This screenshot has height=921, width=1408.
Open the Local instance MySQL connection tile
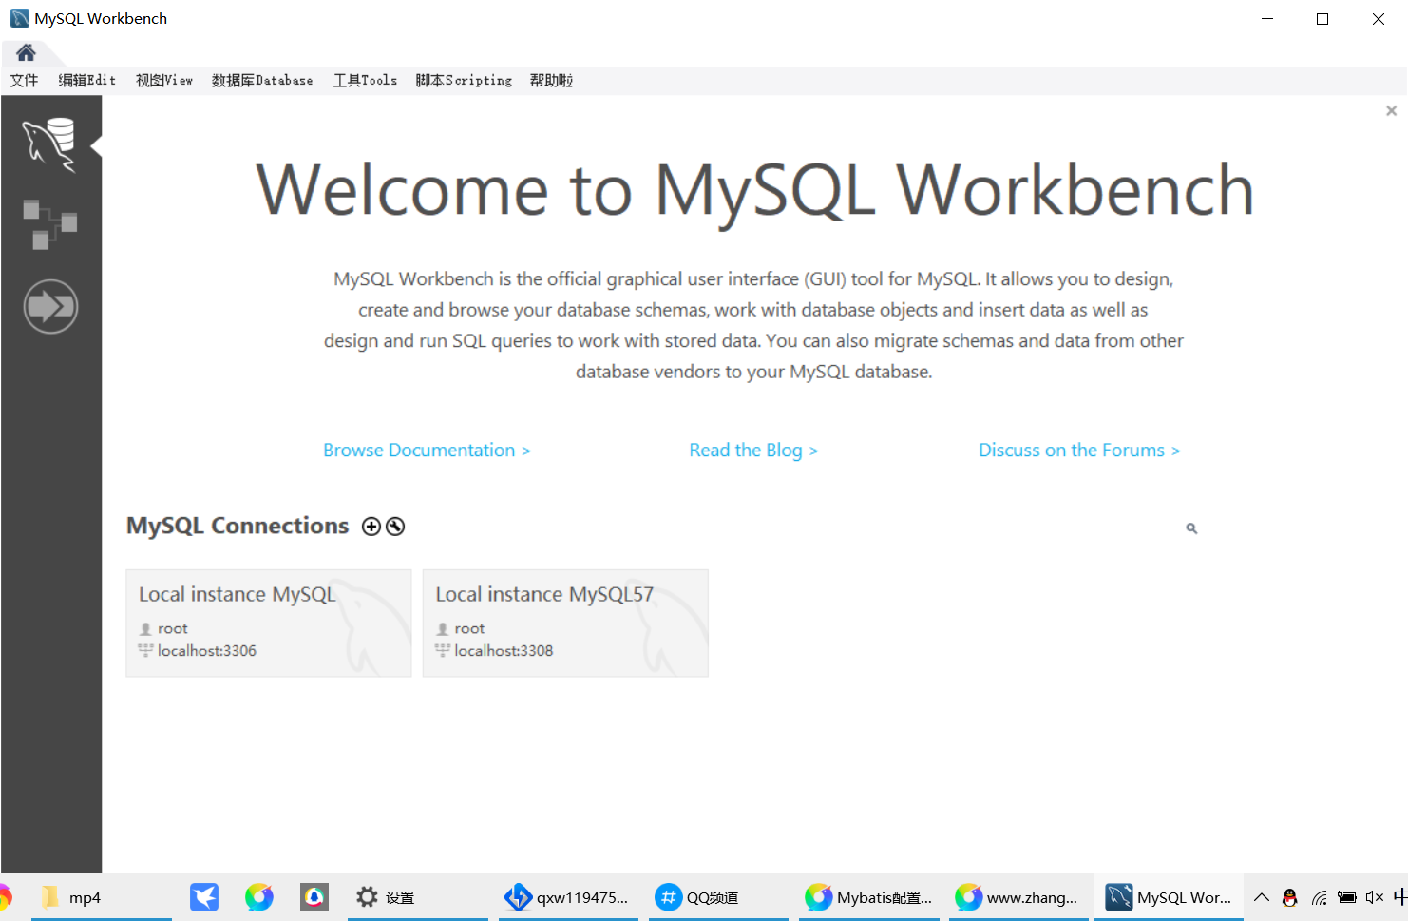click(x=269, y=624)
